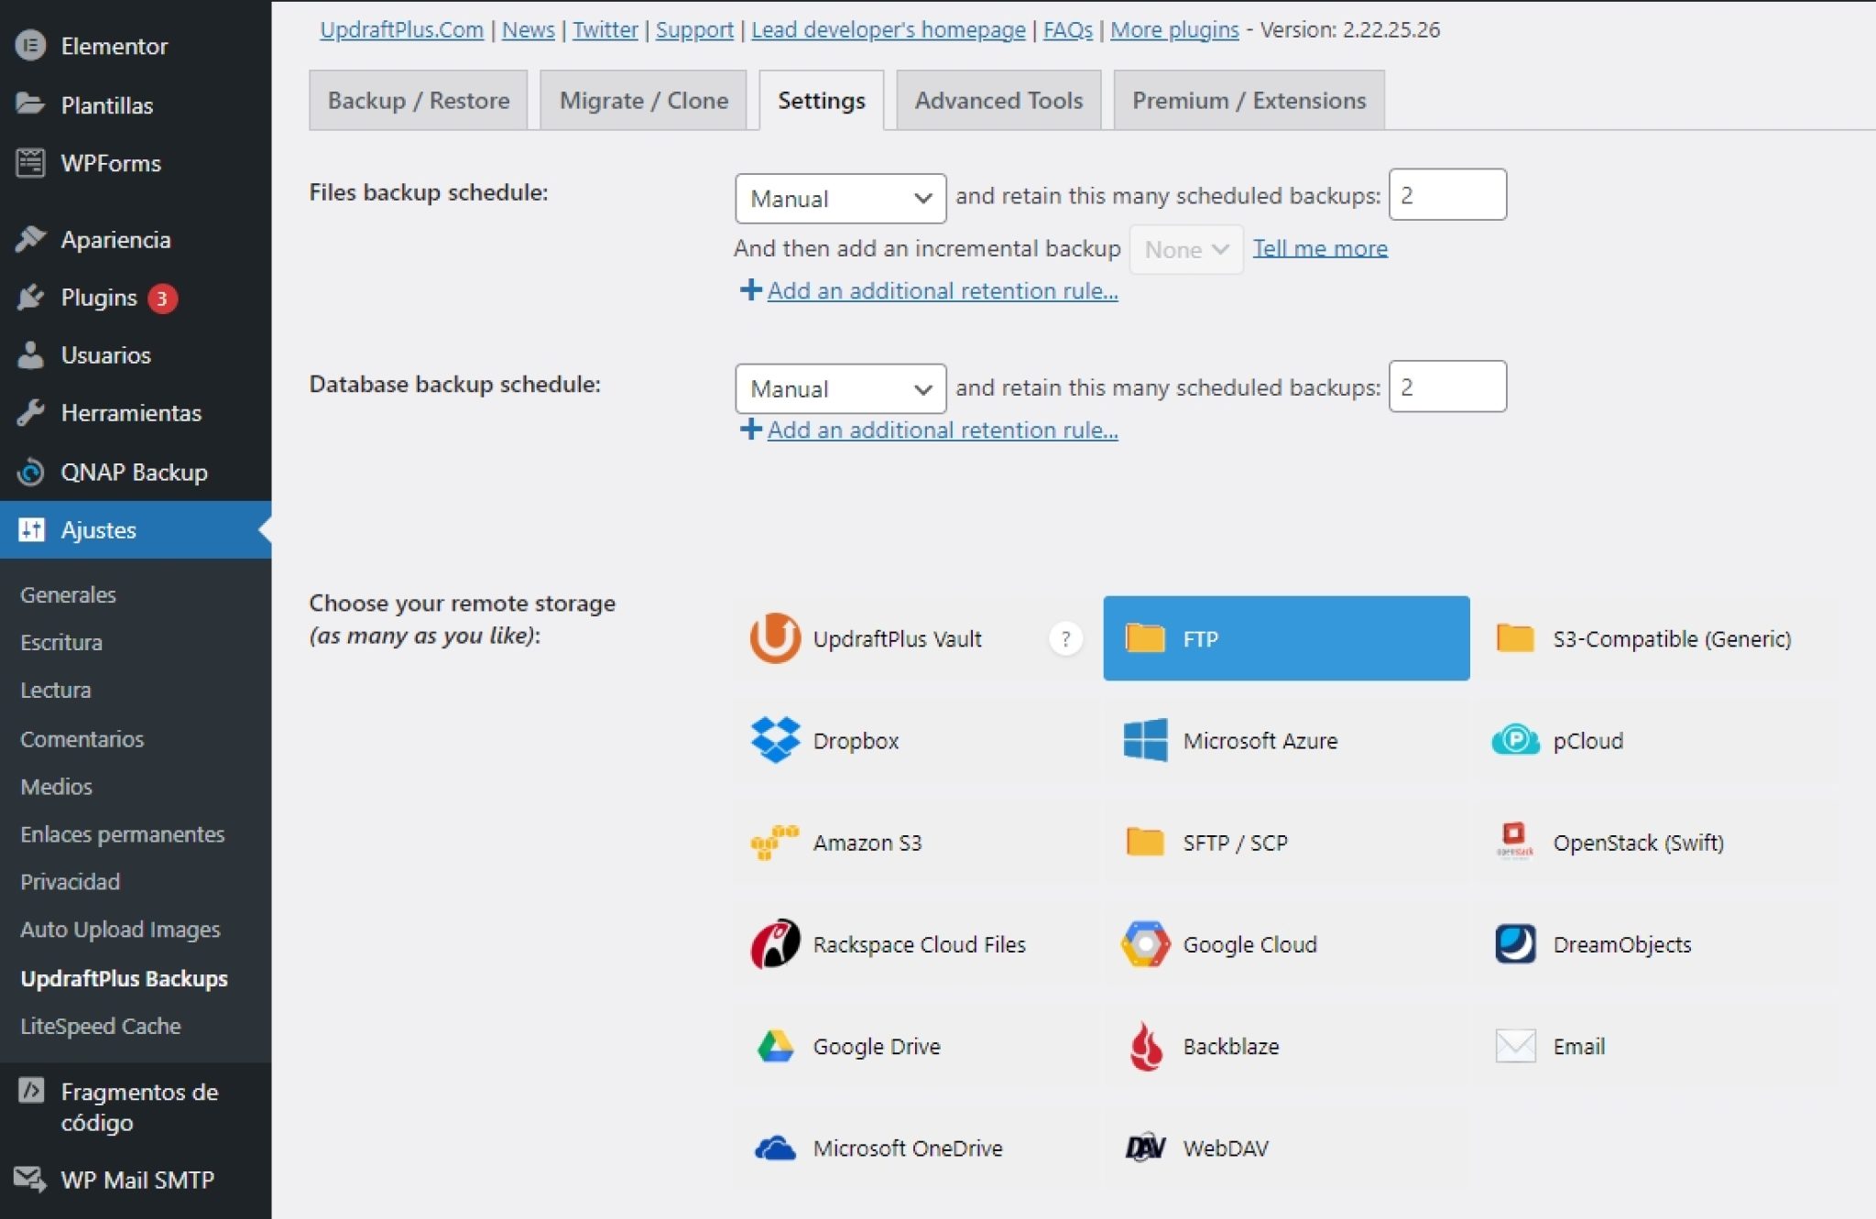The width and height of the screenshot is (1876, 1219).
Task: Select Dropbox as remote storage
Action: pos(854,740)
